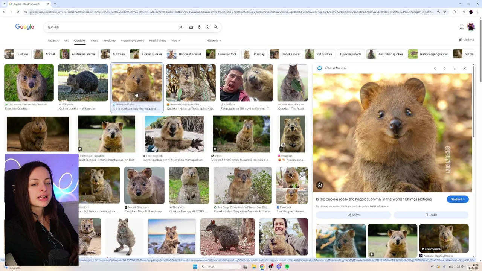
Task: Filter by the Klokan quokka chip
Action: tap(147, 54)
